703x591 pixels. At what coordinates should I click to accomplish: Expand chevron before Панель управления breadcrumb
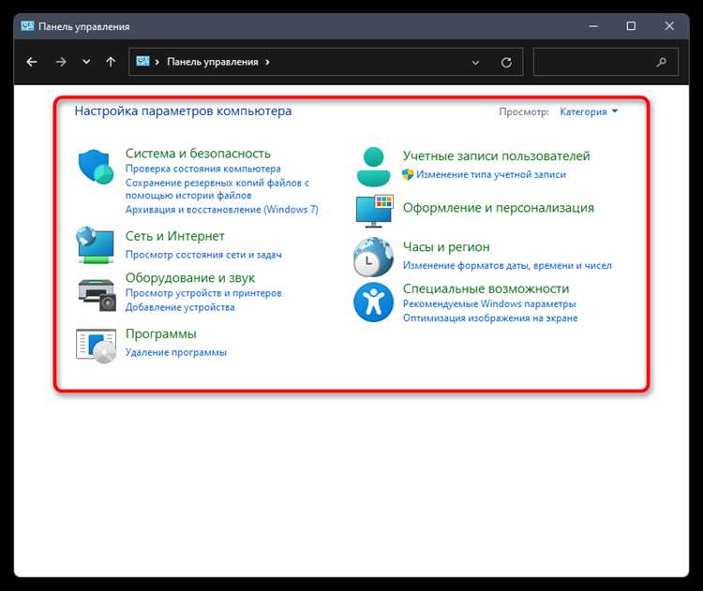click(x=157, y=62)
